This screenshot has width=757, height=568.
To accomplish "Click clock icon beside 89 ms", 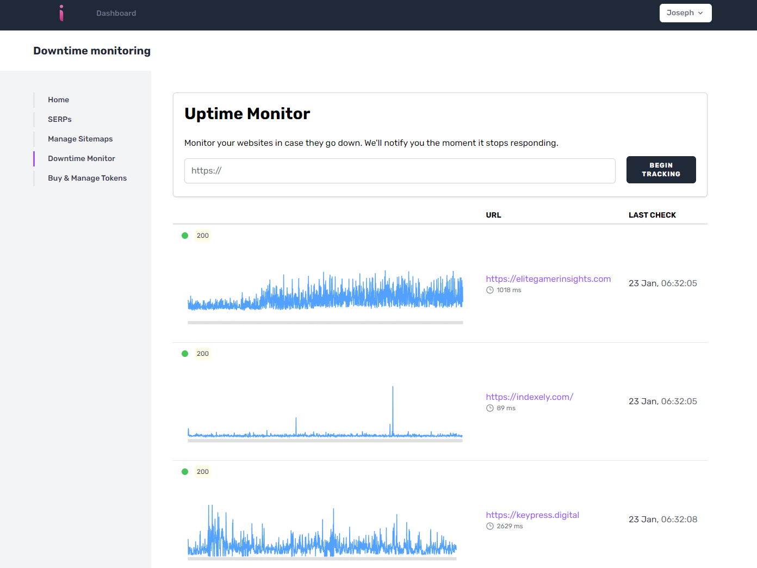I will [490, 408].
